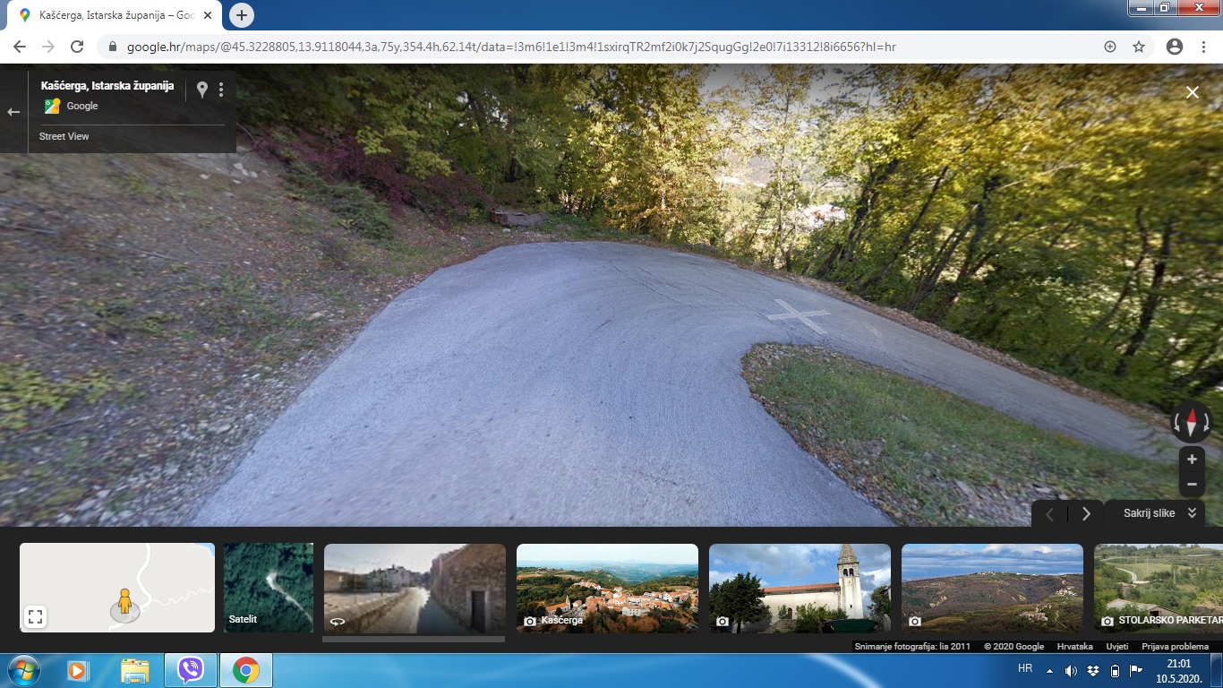Show next images with right chevron
Viewport: 1223px width, 688px height.
[1086, 514]
